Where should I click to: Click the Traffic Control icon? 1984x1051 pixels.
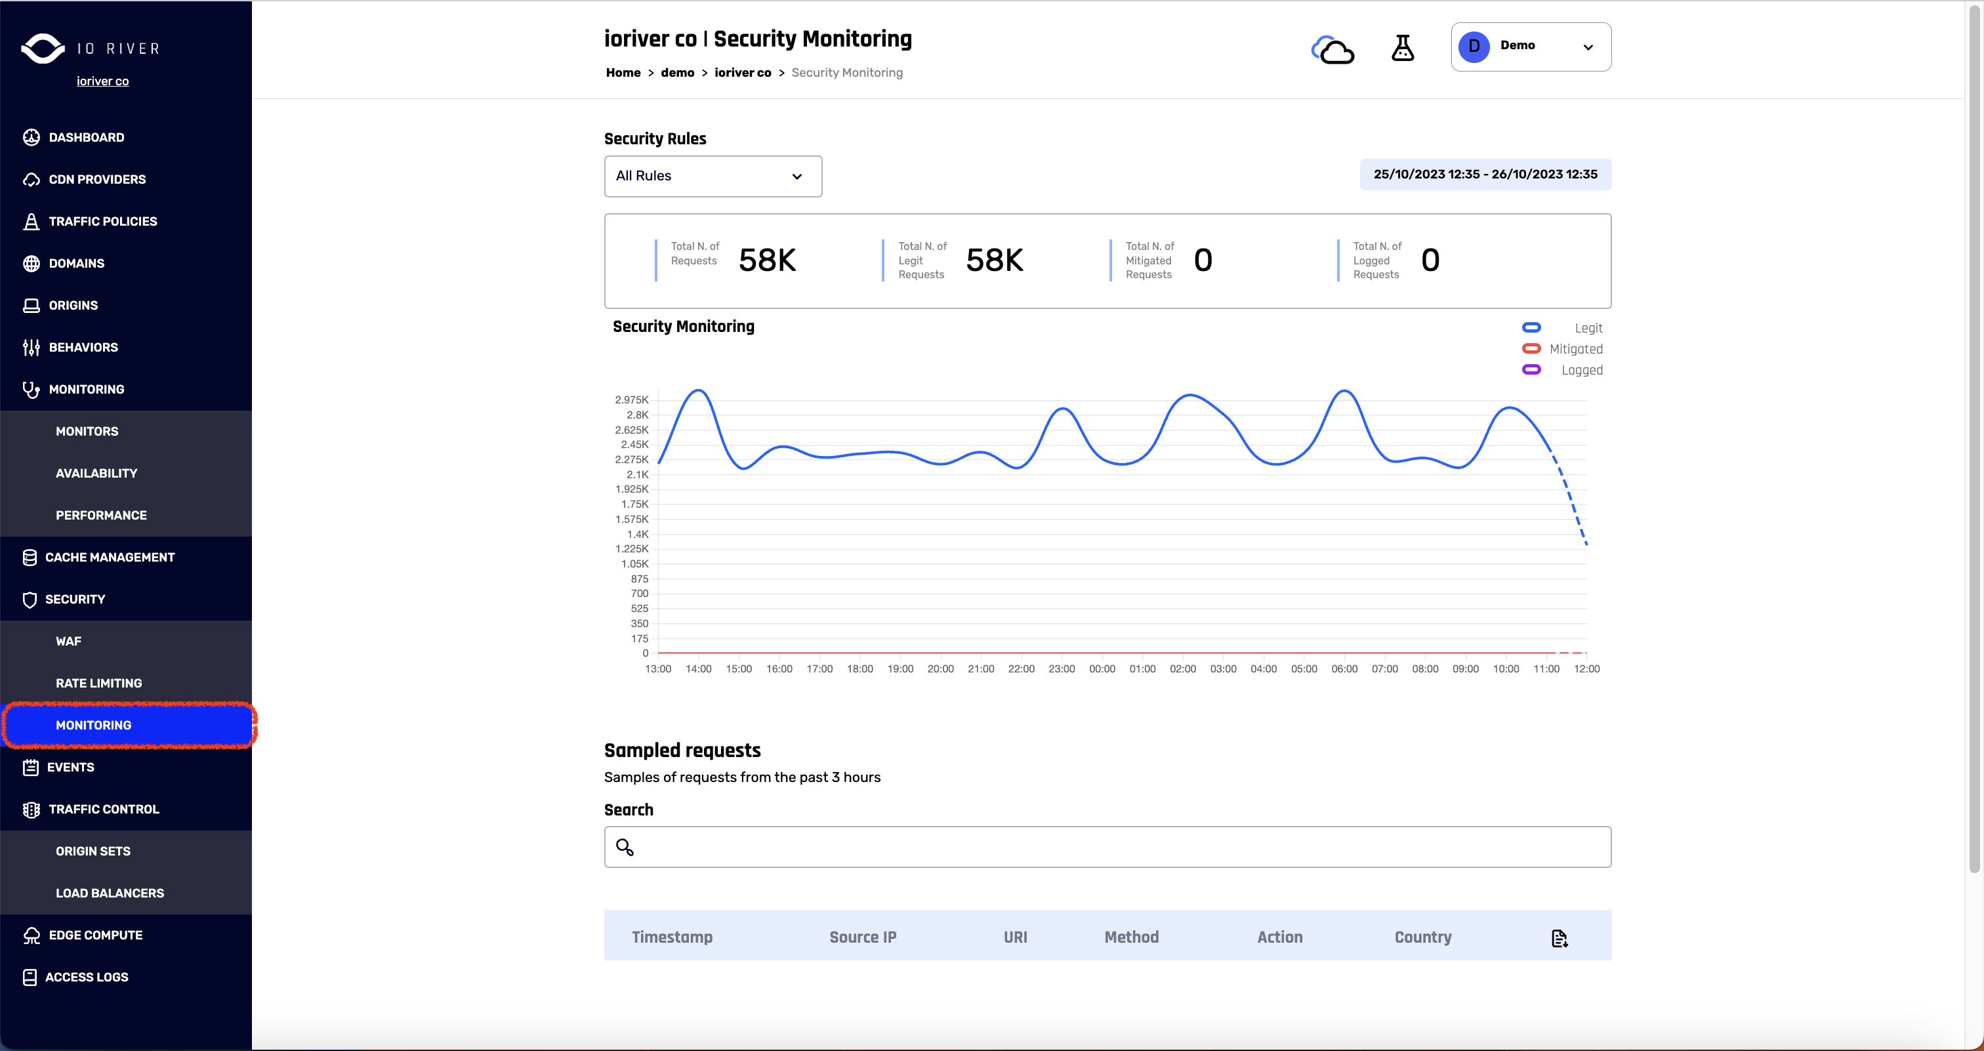click(x=31, y=809)
